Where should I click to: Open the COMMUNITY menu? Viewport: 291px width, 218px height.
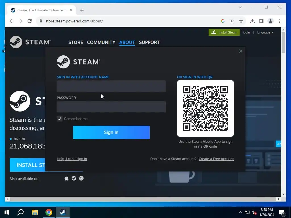pyautogui.click(x=101, y=43)
